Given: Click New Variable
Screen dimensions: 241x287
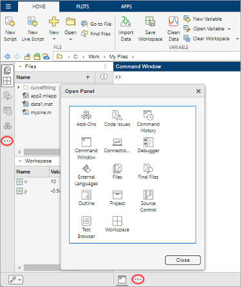Looking at the screenshot, I should pyautogui.click(x=203, y=19).
